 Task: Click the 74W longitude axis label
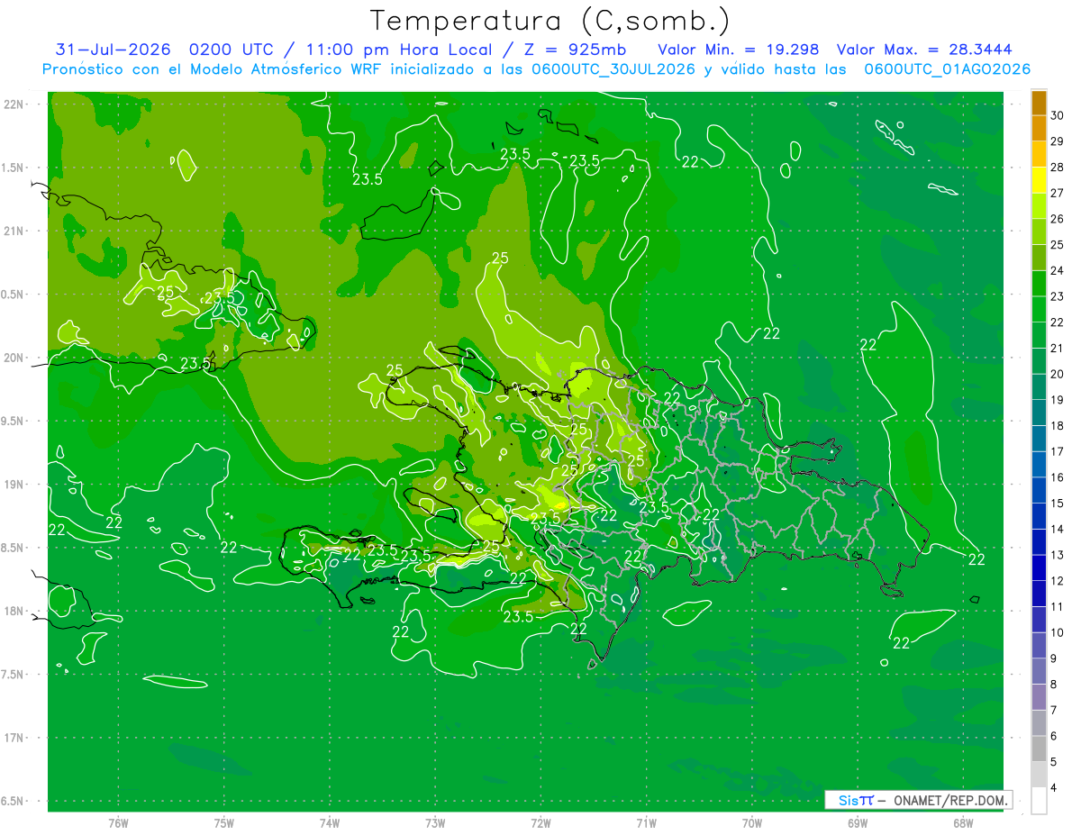tap(330, 823)
